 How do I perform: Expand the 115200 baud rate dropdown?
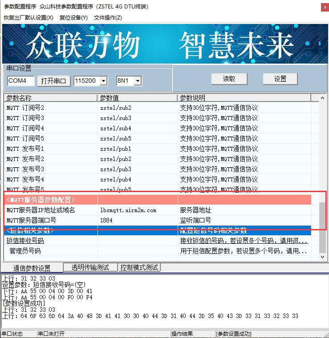point(104,81)
